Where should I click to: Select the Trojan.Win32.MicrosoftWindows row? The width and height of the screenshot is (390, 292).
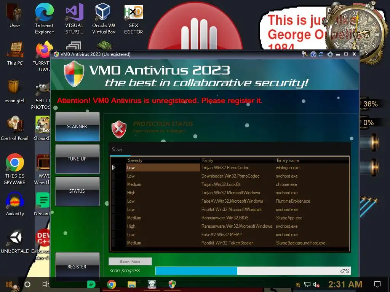coord(230,193)
